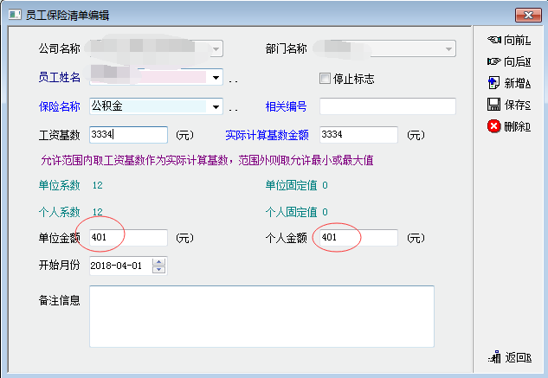Click the 相关编号 text field
Image resolution: width=548 pixels, height=378 pixels.
[387, 106]
